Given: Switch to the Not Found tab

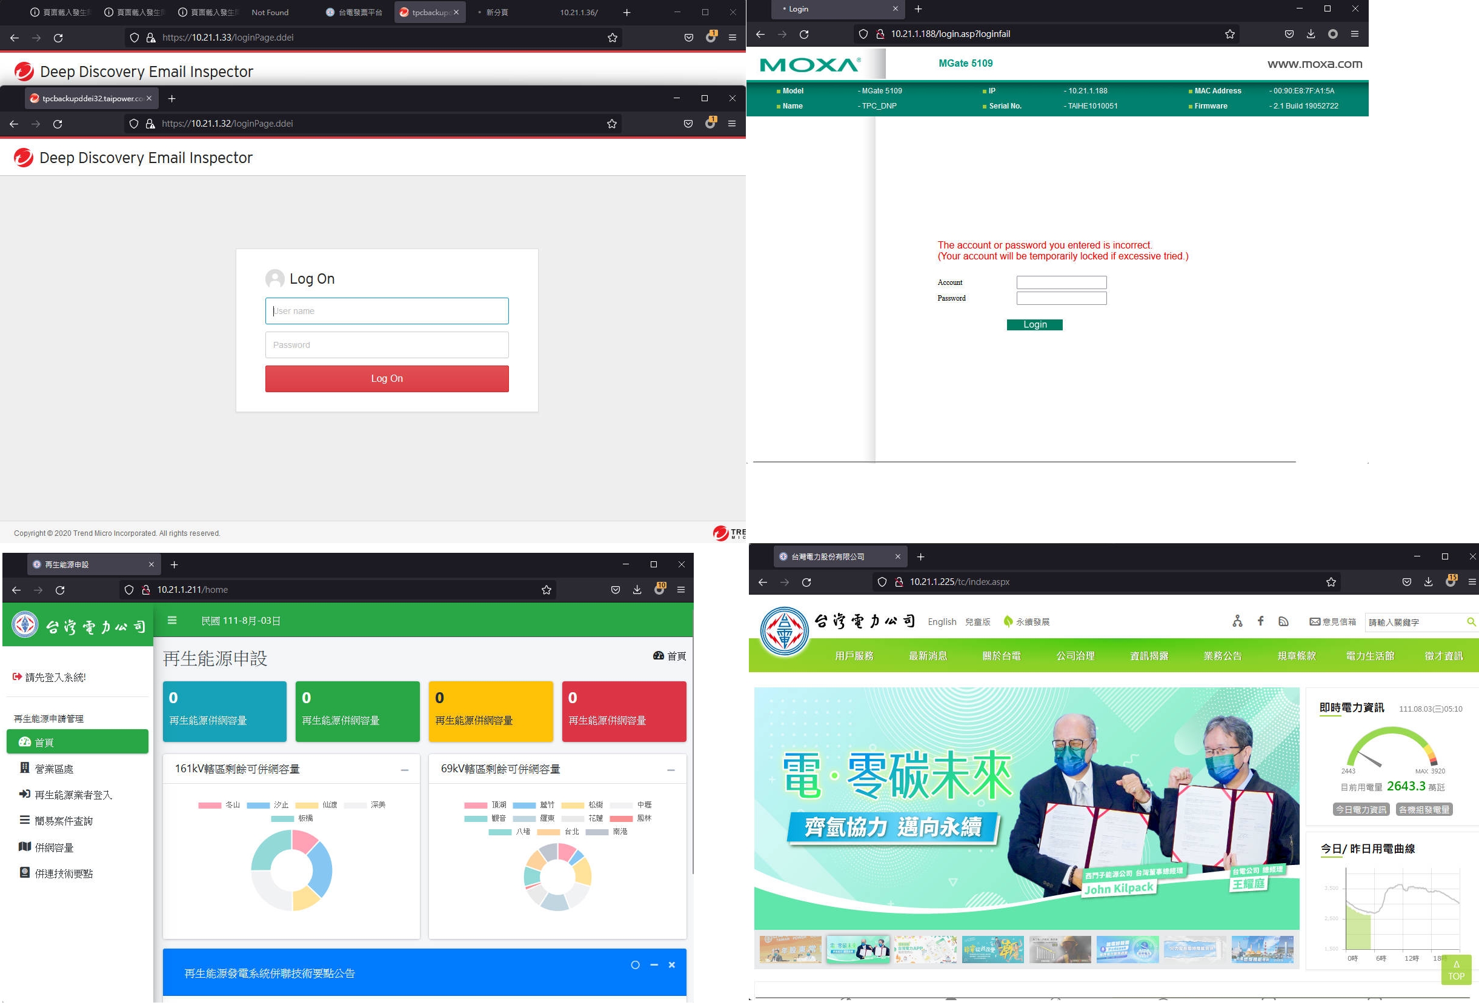Looking at the screenshot, I should (270, 13).
